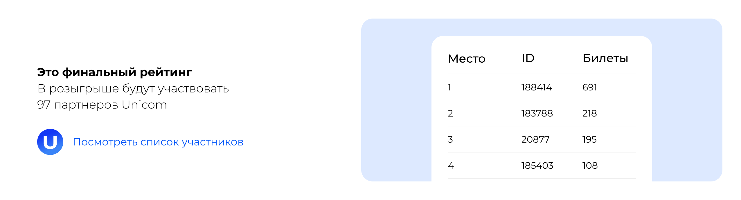Click the 218 tickets value

(x=589, y=113)
